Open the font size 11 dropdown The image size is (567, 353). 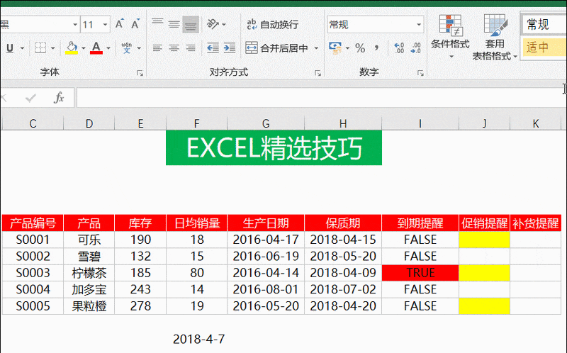click(x=105, y=25)
